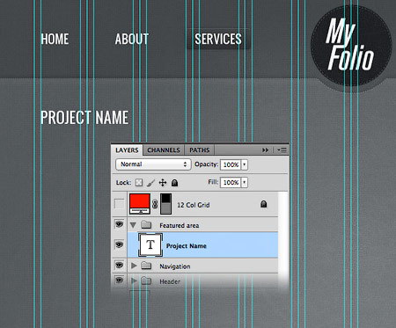Screen dimensions: 396x328
Task: Hide the Project Name layer
Action: [119, 244]
